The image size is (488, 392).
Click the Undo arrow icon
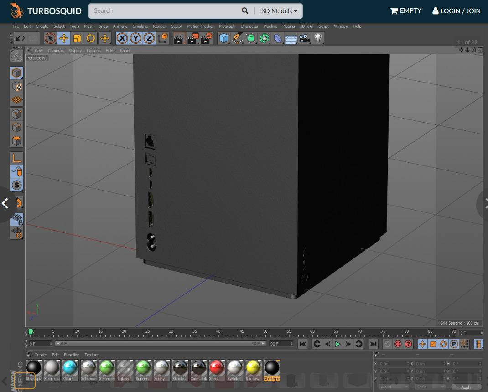[x=20, y=38]
